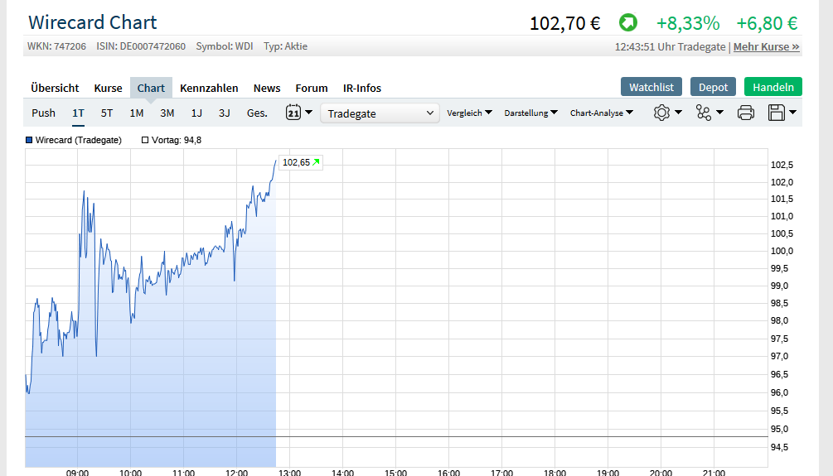The height and width of the screenshot is (476, 833).
Task: Click the Depot button
Action: tap(713, 87)
